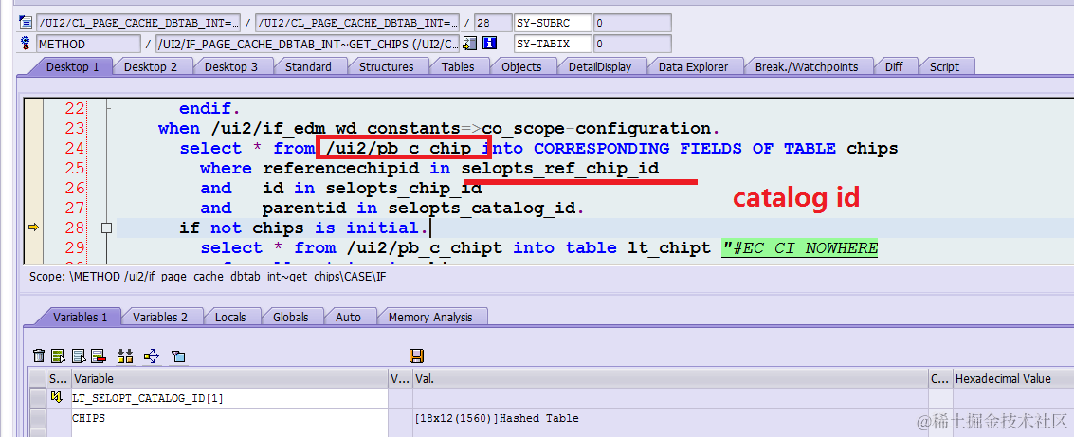This screenshot has height=437, width=1074.
Task: Click the SY-TABIX value field showing 0
Action: click(x=632, y=44)
